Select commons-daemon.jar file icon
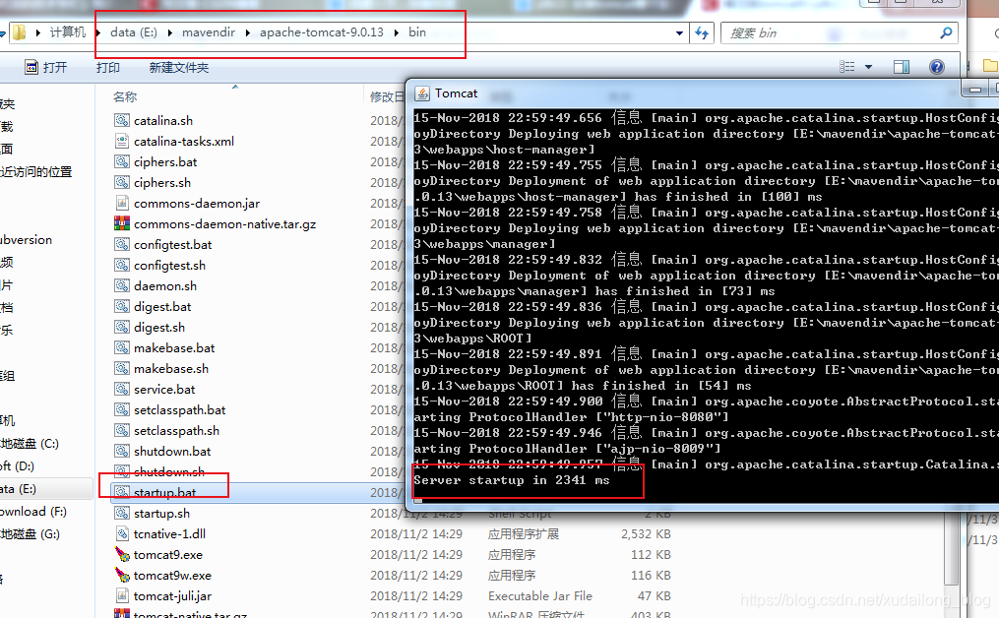The width and height of the screenshot is (999, 618). (122, 203)
